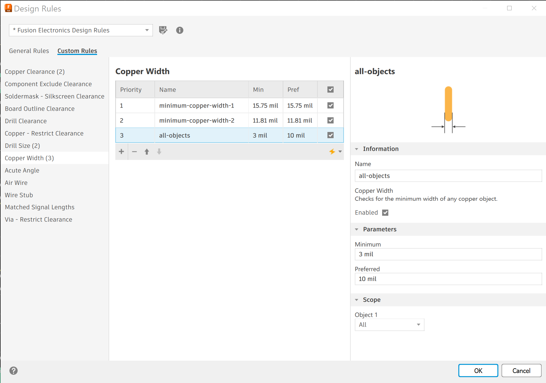Viewport: 546px width, 383px height.
Task: Select Drill Size (2) rule category
Action: [x=22, y=146]
